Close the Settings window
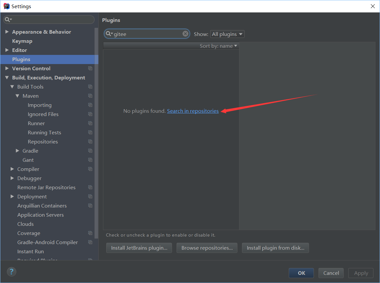This screenshot has width=380, height=283. coord(373,6)
